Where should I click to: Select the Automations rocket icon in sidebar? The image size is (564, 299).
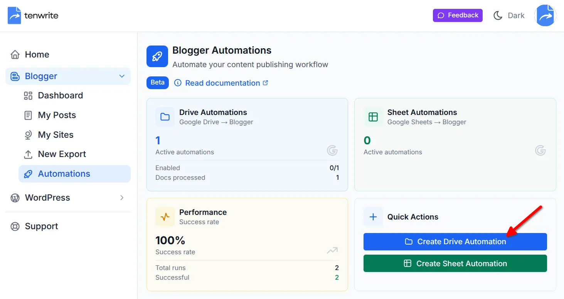click(x=28, y=174)
